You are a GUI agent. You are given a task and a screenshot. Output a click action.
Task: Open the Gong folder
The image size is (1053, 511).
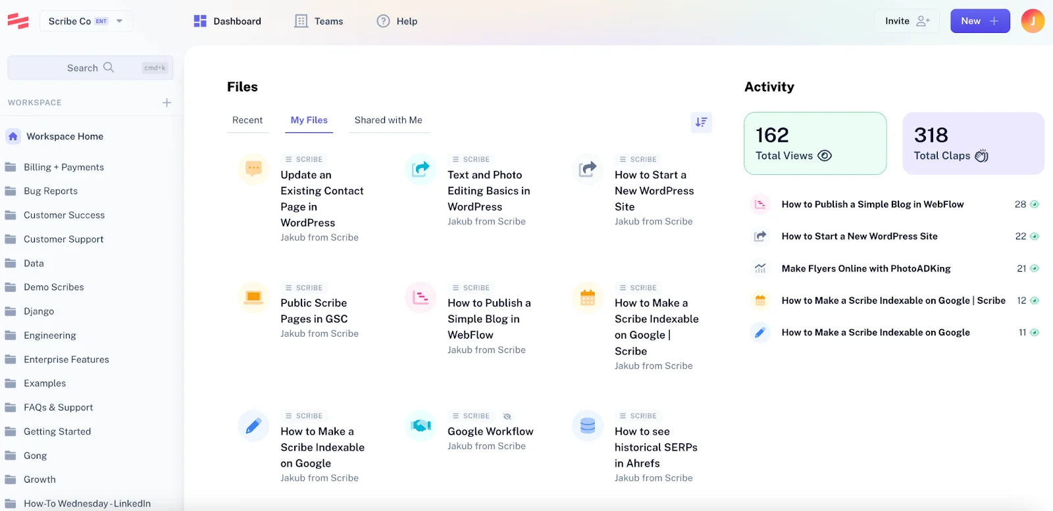click(x=35, y=455)
